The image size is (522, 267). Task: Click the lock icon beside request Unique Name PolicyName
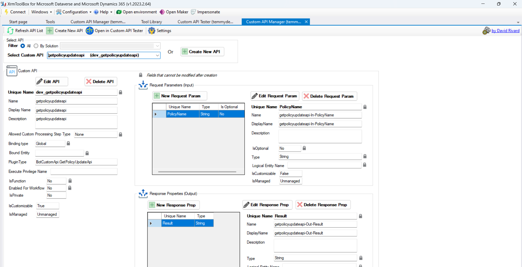click(x=365, y=107)
